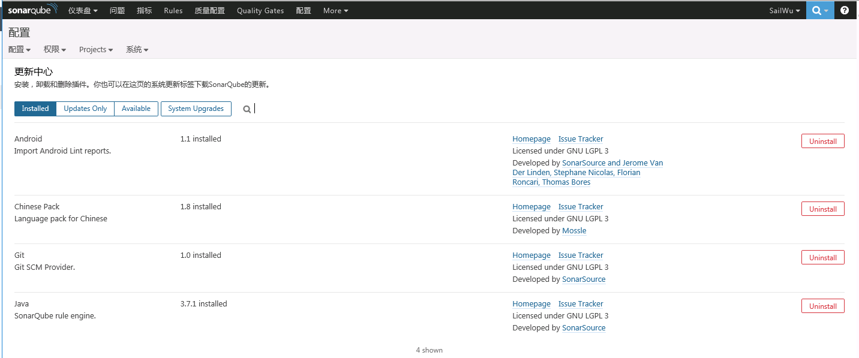Open Android plugin Issue Tracker link

click(x=581, y=139)
